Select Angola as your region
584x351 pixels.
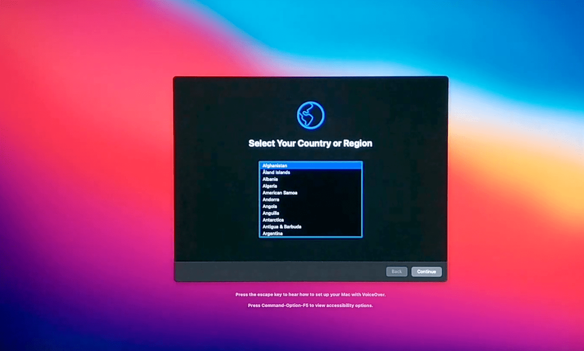pyautogui.click(x=270, y=206)
